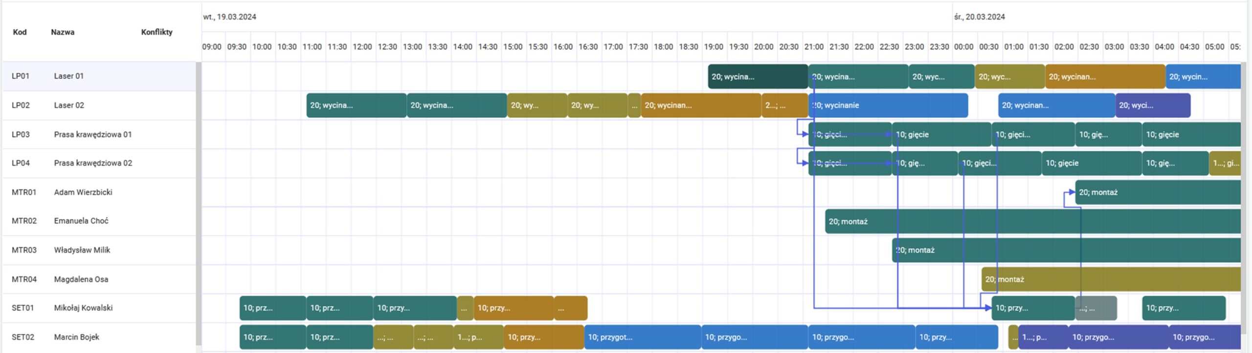This screenshot has width=1252, height=353.
Task: Select Marcin Bojek's orange task at 15:00
Action: coord(544,337)
